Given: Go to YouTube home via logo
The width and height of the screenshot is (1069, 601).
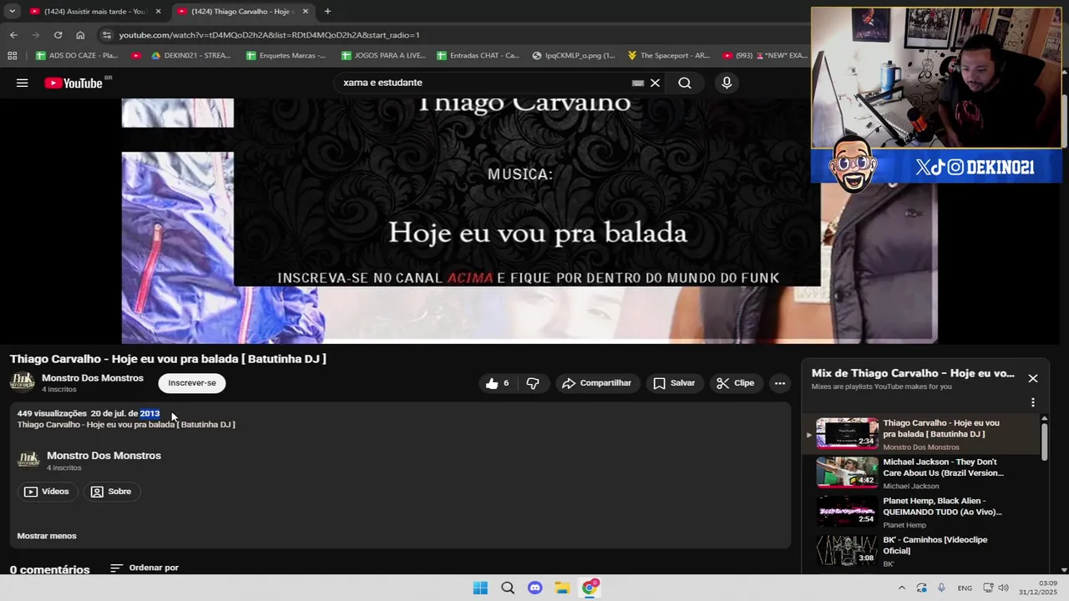Looking at the screenshot, I should click(x=73, y=83).
